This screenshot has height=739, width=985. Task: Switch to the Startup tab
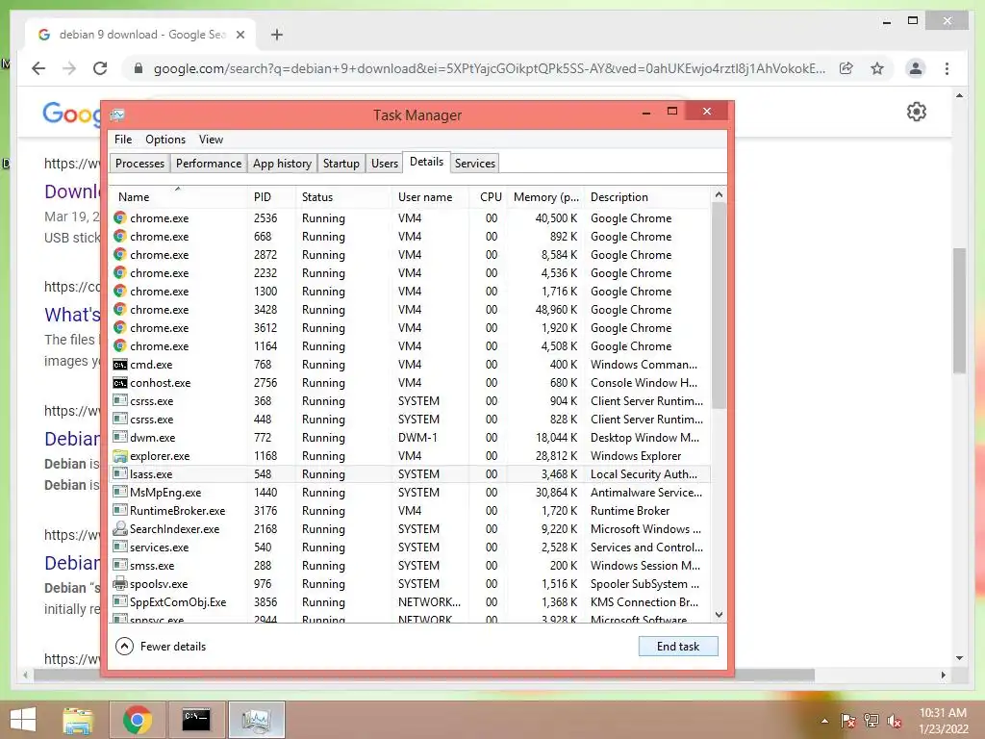(x=341, y=164)
